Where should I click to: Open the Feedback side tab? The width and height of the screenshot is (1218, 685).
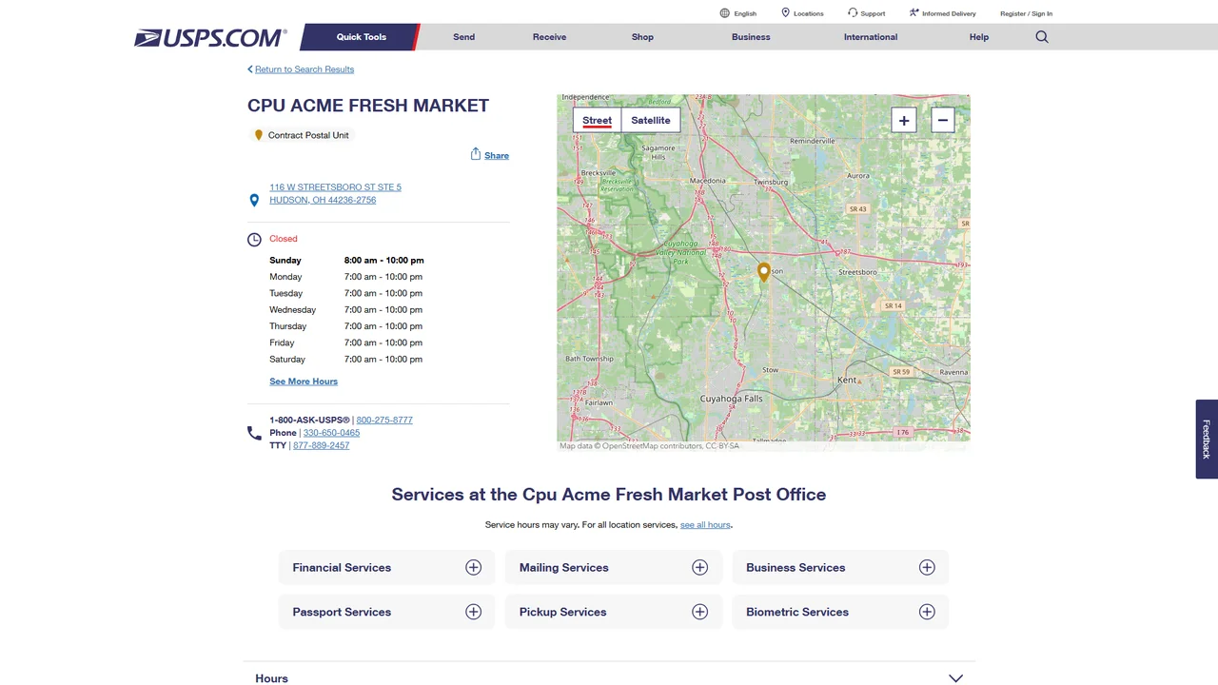[x=1207, y=439]
